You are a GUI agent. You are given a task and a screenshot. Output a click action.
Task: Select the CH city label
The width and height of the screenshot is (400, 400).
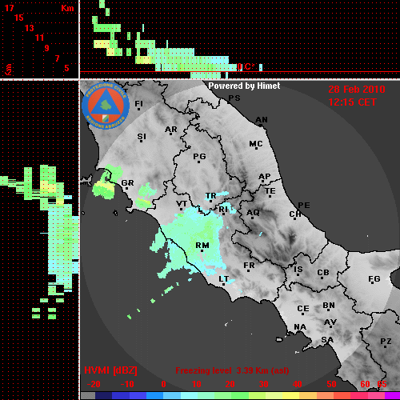[295, 214]
